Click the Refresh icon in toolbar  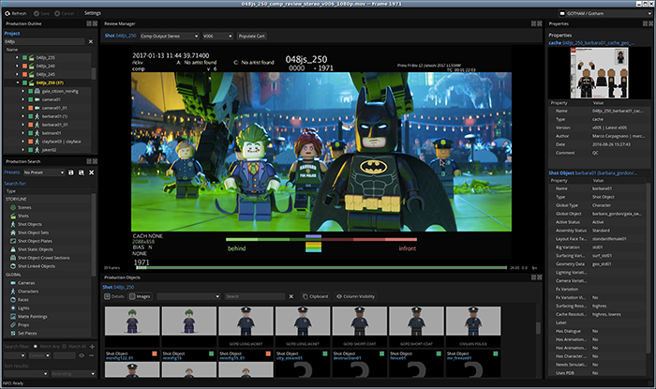pos(7,13)
